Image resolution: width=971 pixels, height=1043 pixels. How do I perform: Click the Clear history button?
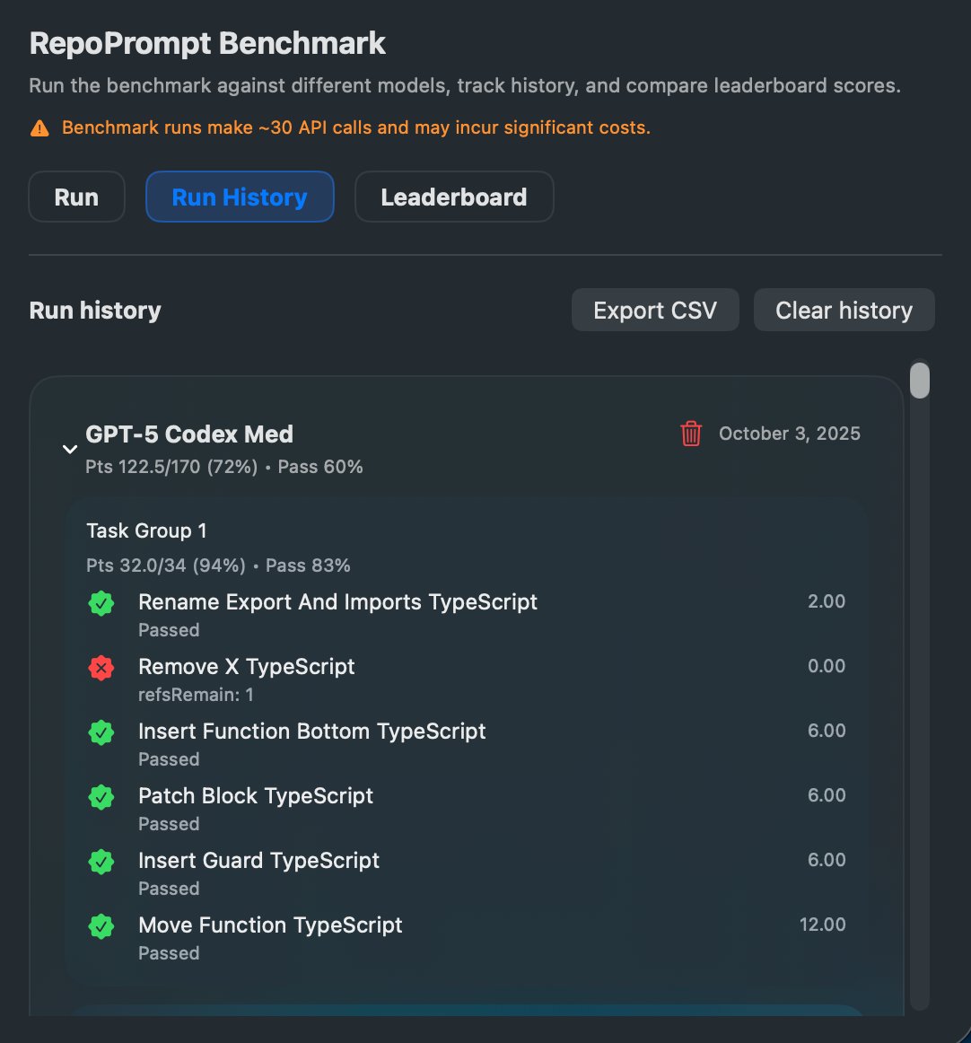[844, 310]
